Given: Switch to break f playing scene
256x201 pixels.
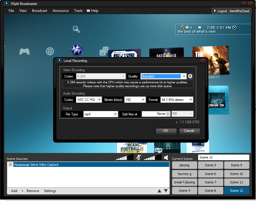Looking at the screenshot, I should (x=185, y=182).
